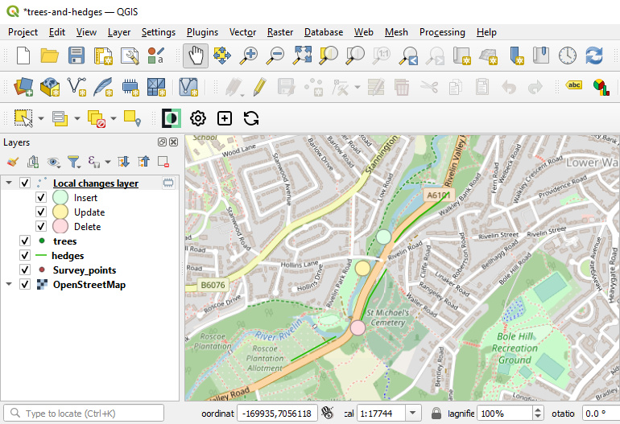The image size is (620, 424).
Task: Click the yellow Update marker on map
Action: tap(362, 268)
